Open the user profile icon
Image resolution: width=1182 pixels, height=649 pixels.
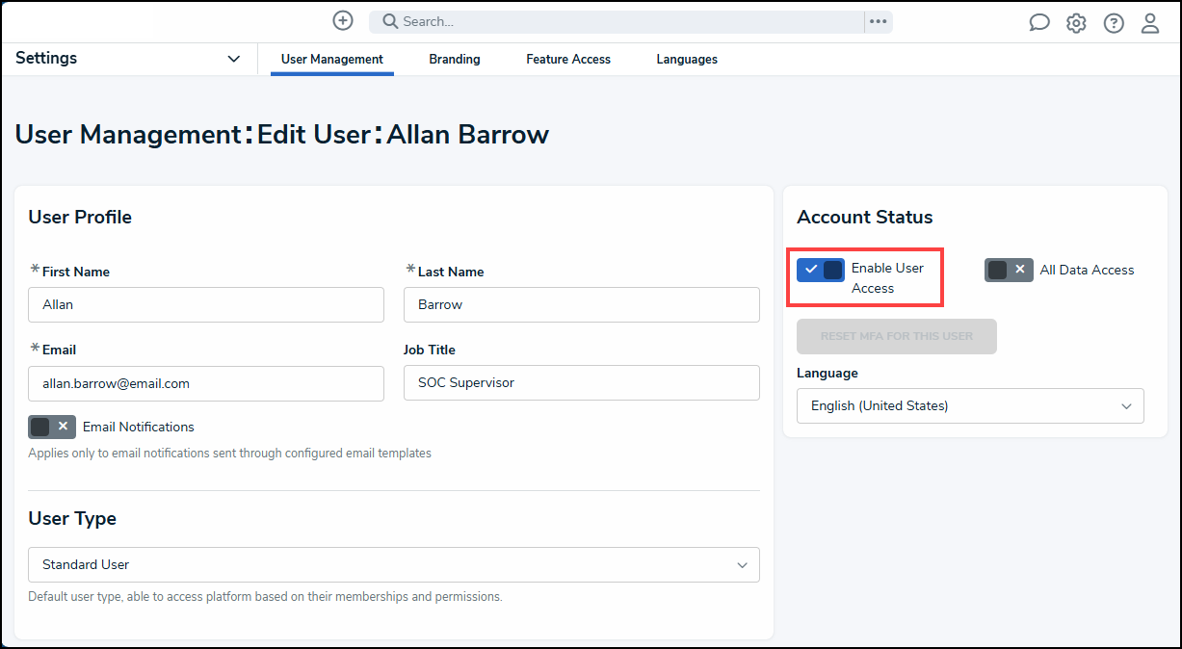1150,23
